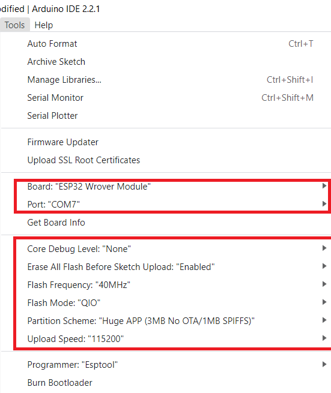Screen dimensions: 331x393
Task: Expand the Port COM7 submenu arrow
Action: point(324,204)
